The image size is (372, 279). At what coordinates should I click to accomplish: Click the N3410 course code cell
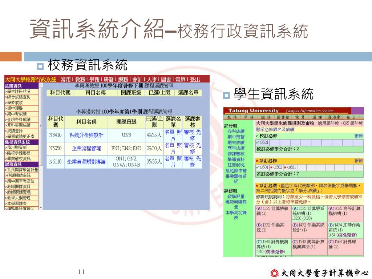[x=55, y=135]
